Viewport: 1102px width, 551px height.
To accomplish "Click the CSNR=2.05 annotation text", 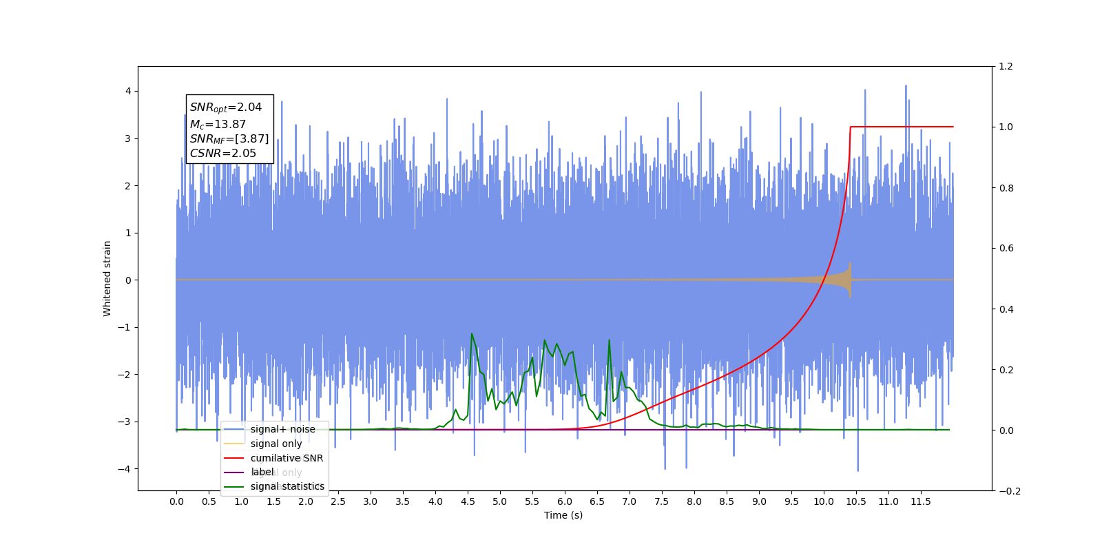I will (x=223, y=153).
